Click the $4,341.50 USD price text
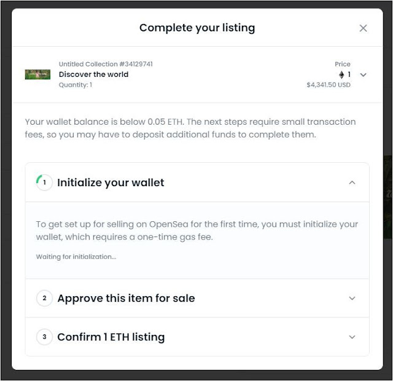Image resolution: width=393 pixels, height=381 pixels. pyautogui.click(x=329, y=85)
